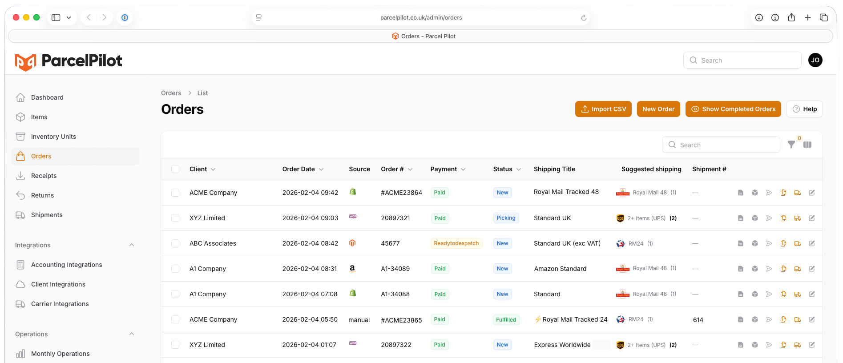
Task: Toggle the select-all orders checkbox
Action: [x=175, y=169]
